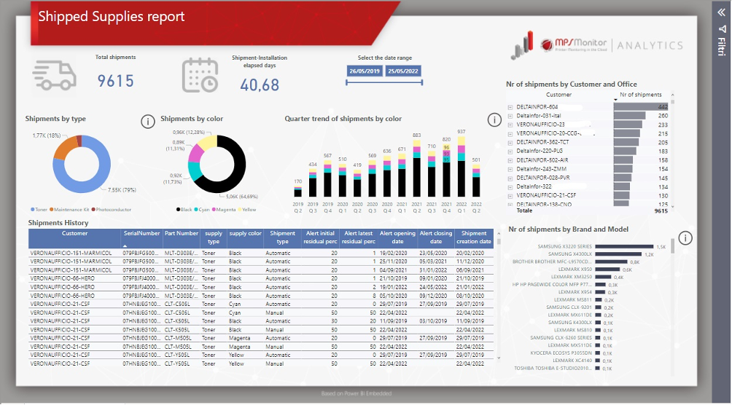Screen dimensions: 732x405
Task: Click the MPS Monitor Analytics logo
Action: click(597, 45)
